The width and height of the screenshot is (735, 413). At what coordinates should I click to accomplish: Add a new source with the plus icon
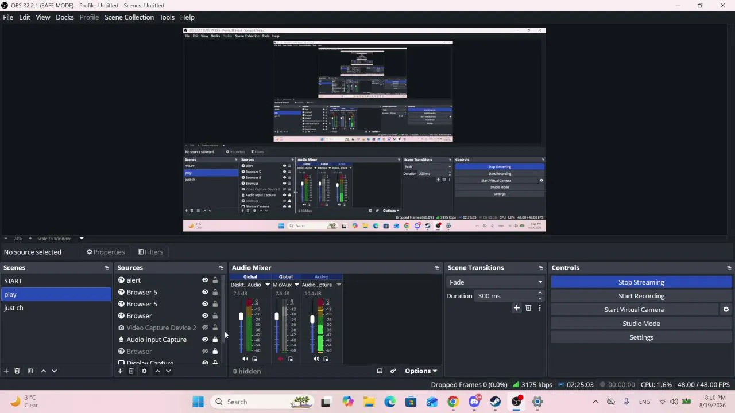120,371
